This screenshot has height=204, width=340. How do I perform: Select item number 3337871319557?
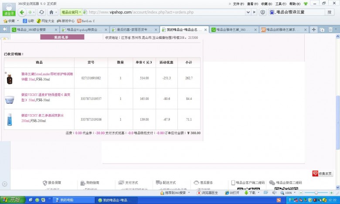(91, 99)
